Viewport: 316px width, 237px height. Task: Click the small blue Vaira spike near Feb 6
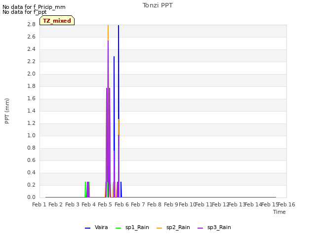tap(121, 190)
